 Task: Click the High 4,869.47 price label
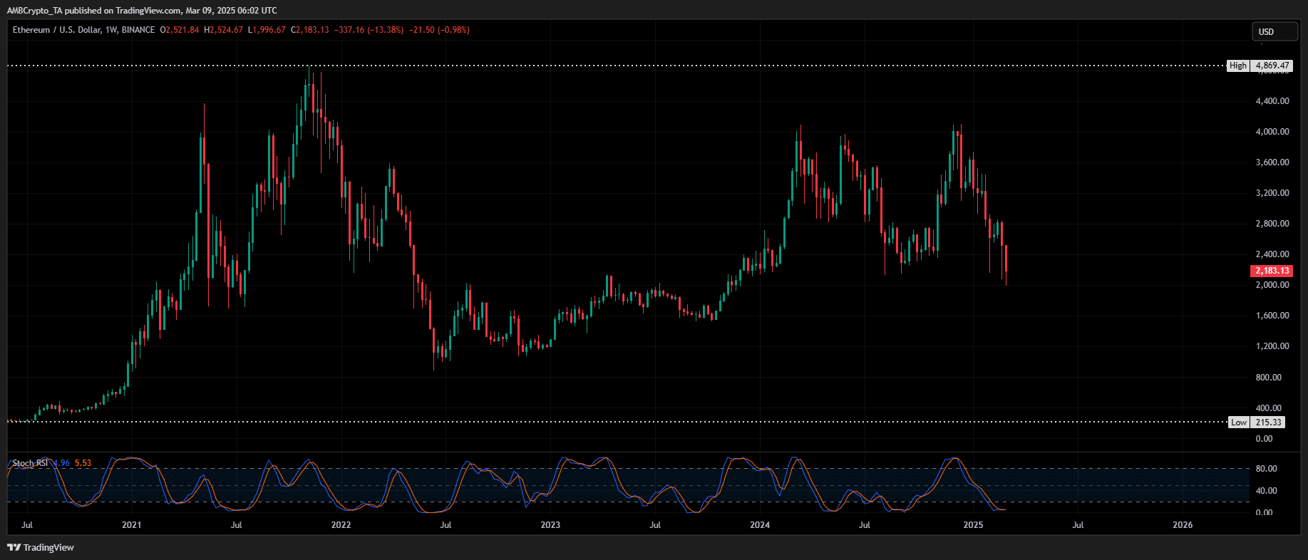(x=1260, y=66)
